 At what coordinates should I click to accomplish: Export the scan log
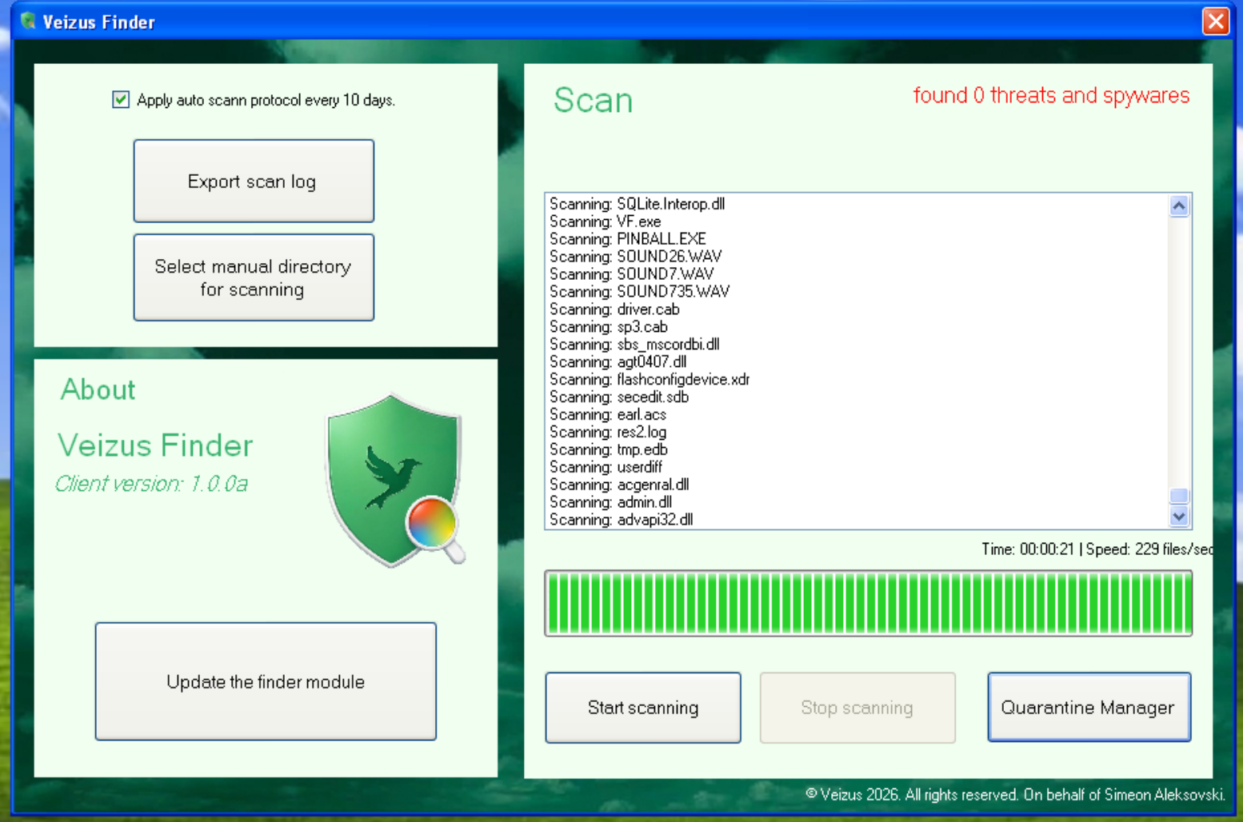(254, 181)
